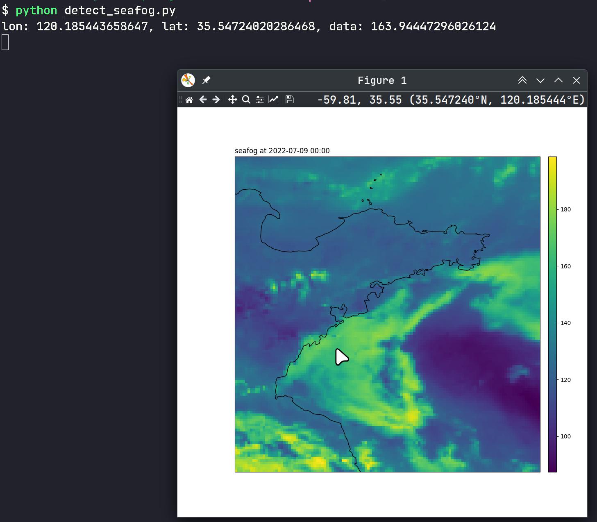Screen dimensions: 597x522
Task: Click the seafog plot title text
Action: point(282,151)
